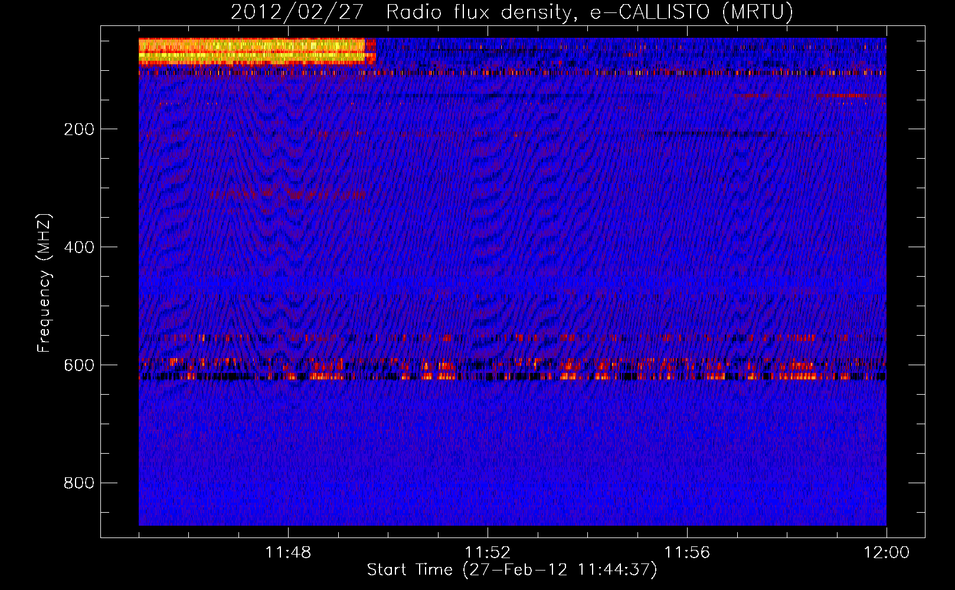Select the 'Frequency (MHZ)' y-axis label
Image resolution: width=955 pixels, height=590 pixels.
click(x=44, y=283)
